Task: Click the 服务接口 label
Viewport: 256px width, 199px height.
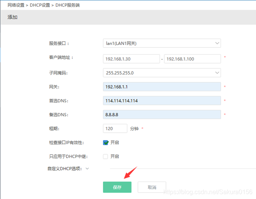Action: pos(59,44)
